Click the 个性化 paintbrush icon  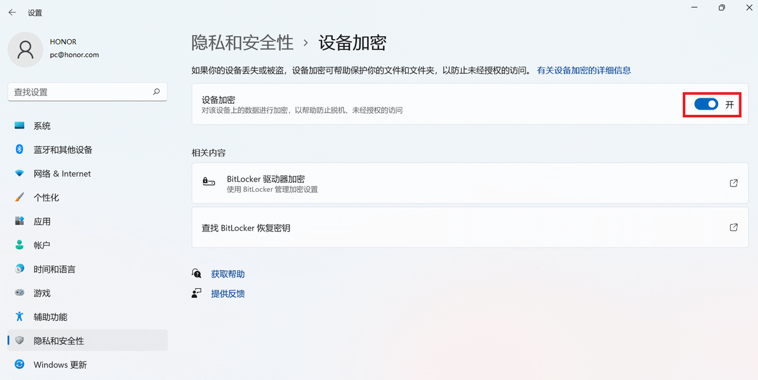click(20, 197)
